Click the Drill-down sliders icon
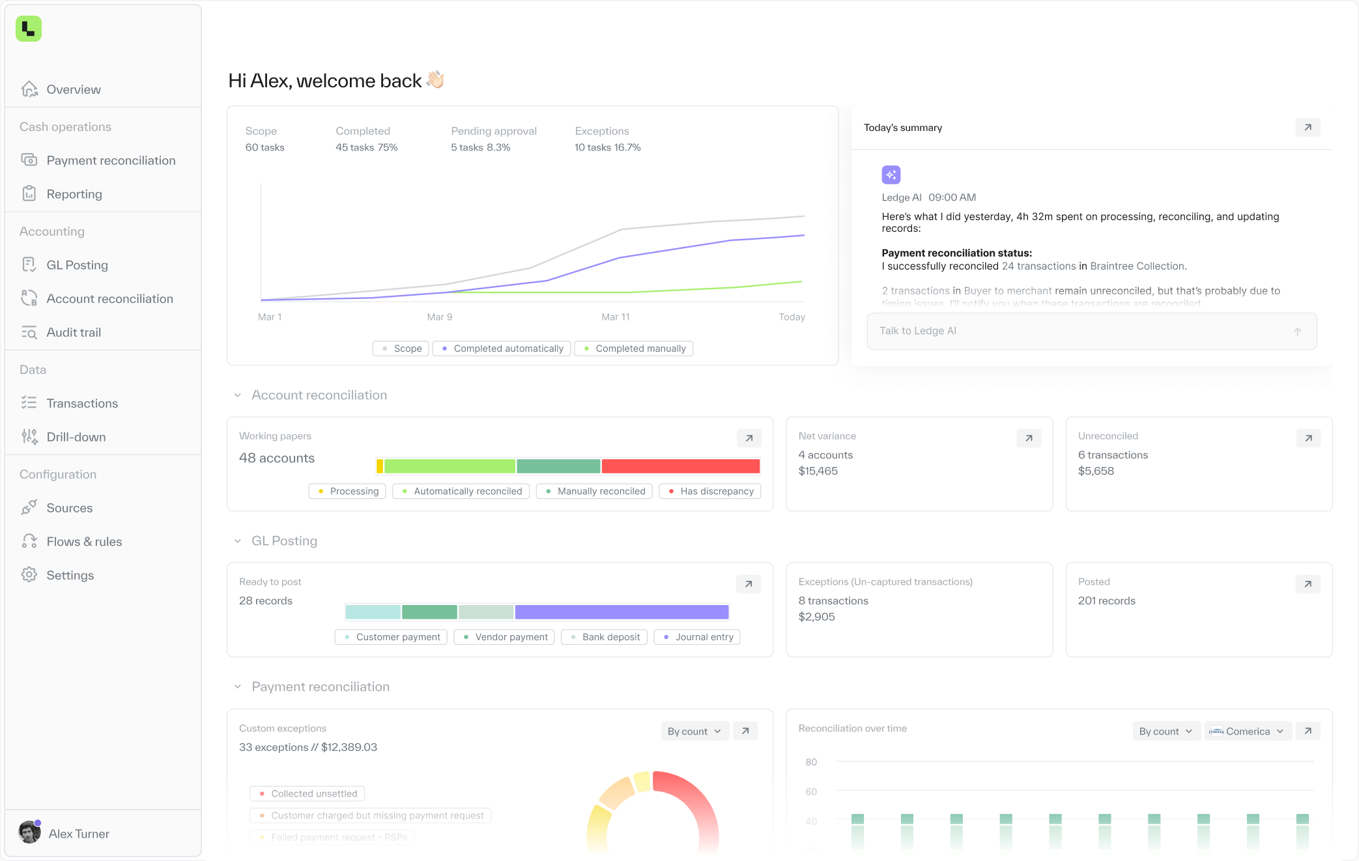The image size is (1359, 861). point(29,437)
